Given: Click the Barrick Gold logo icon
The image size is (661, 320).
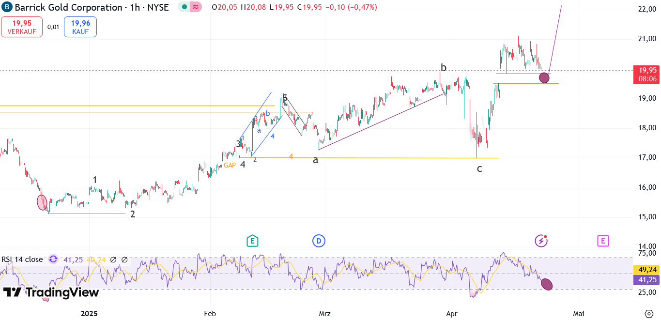Looking at the screenshot, I should 7,7.
